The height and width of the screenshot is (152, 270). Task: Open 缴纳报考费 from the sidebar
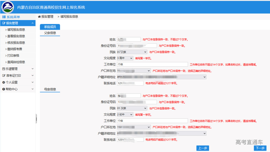point(15,49)
